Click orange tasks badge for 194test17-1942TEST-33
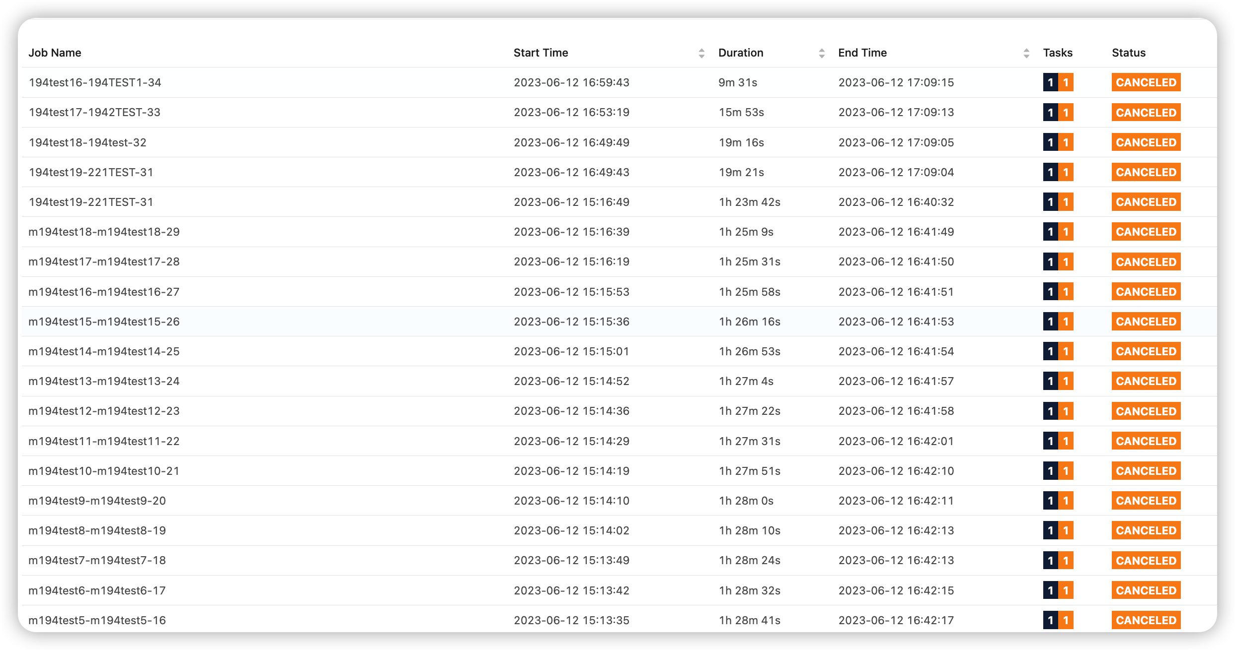 pos(1066,113)
